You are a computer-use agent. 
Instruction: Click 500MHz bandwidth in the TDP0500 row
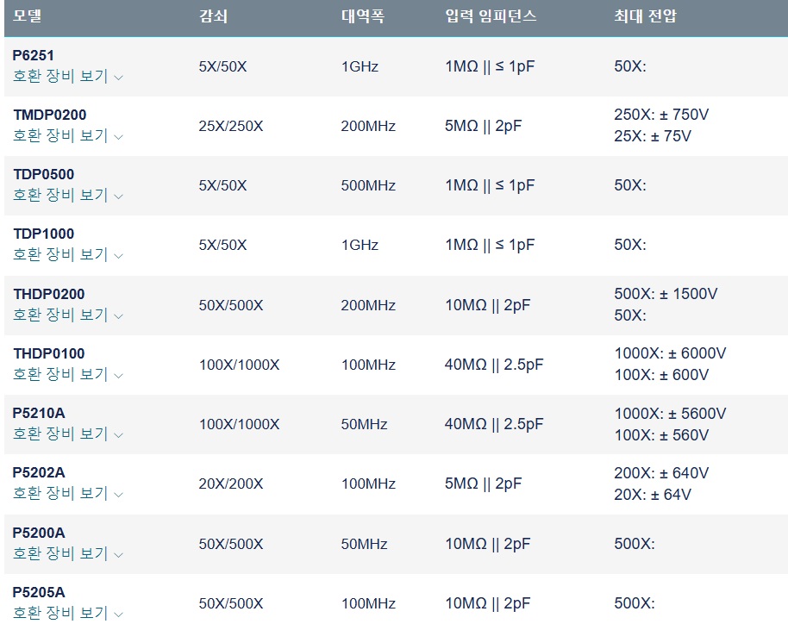[368, 186]
